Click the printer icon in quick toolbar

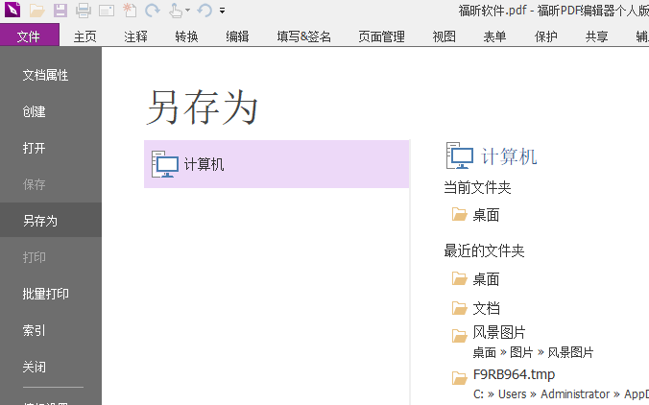(x=84, y=11)
